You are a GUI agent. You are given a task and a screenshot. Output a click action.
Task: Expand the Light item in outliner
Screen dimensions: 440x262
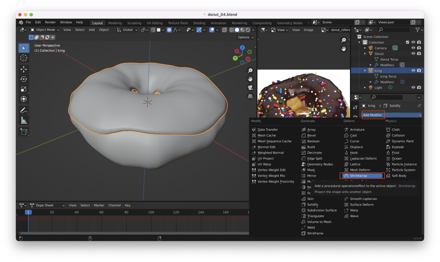click(365, 88)
